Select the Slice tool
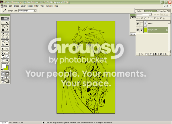172x124 pixels. [7, 30]
